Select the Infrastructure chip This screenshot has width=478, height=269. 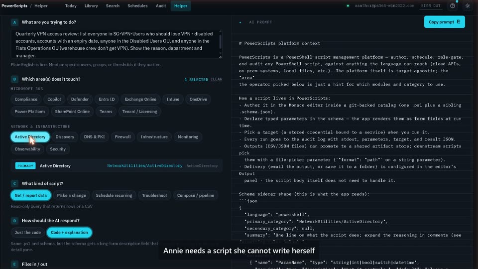coord(154,136)
